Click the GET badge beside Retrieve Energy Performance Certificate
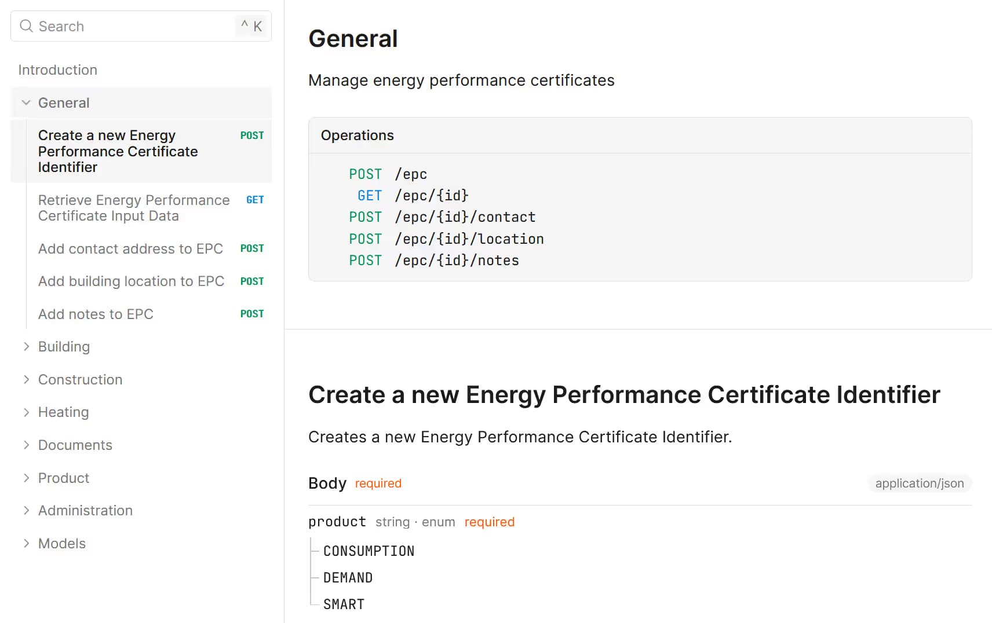 click(x=255, y=199)
